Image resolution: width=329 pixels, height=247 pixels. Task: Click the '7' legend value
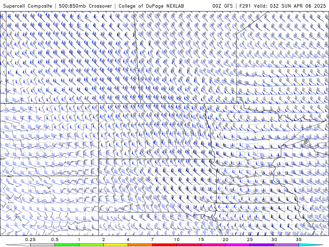[x=152, y=240]
